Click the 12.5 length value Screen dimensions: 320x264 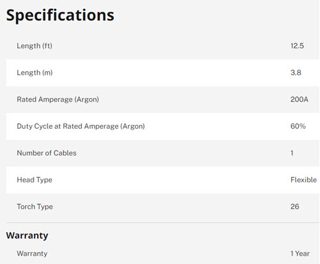(297, 46)
